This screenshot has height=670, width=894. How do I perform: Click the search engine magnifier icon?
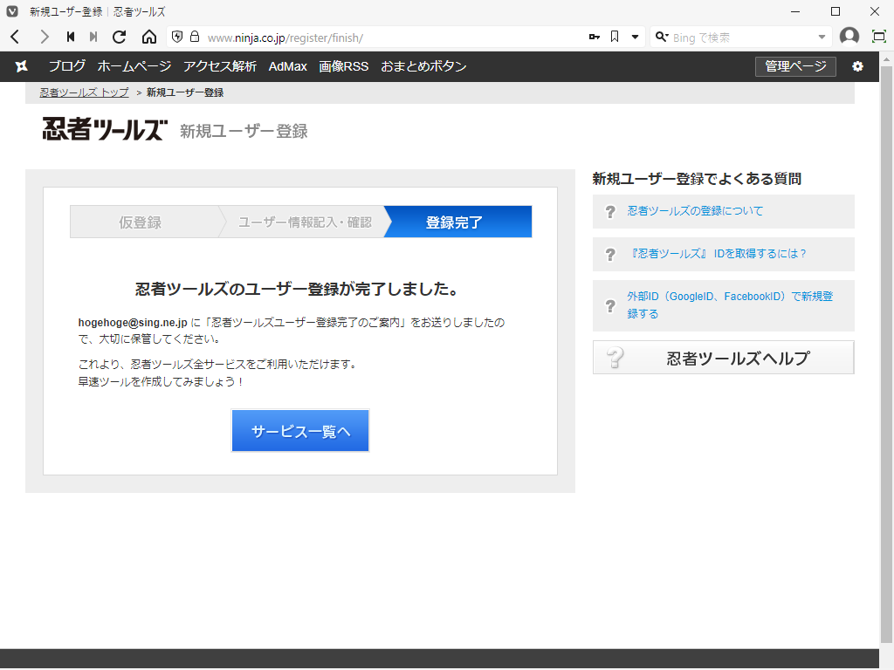point(662,37)
